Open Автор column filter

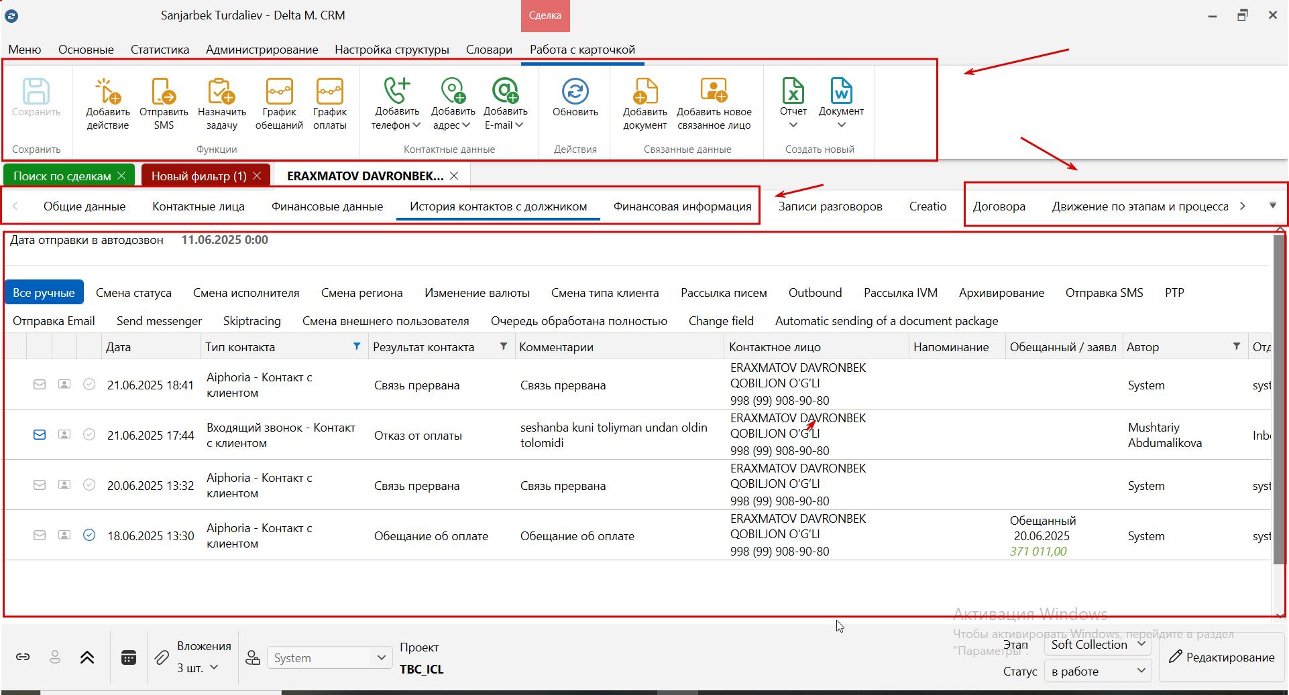(1237, 346)
